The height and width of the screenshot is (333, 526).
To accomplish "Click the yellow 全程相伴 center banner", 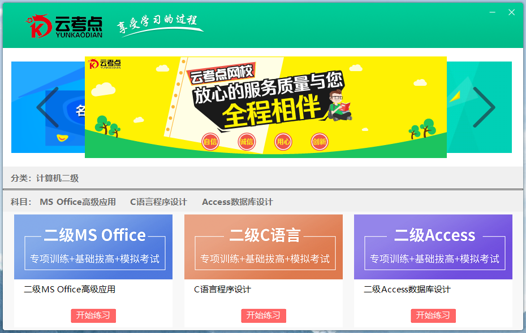I will coord(266,107).
